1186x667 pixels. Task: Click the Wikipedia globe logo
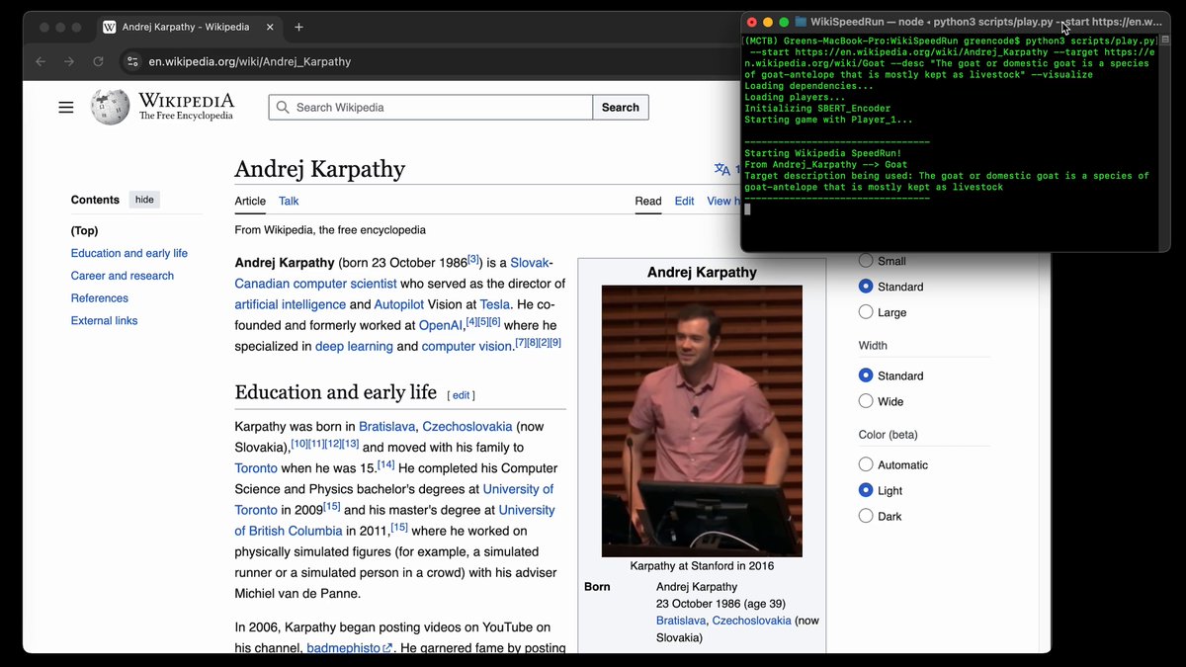tap(110, 107)
